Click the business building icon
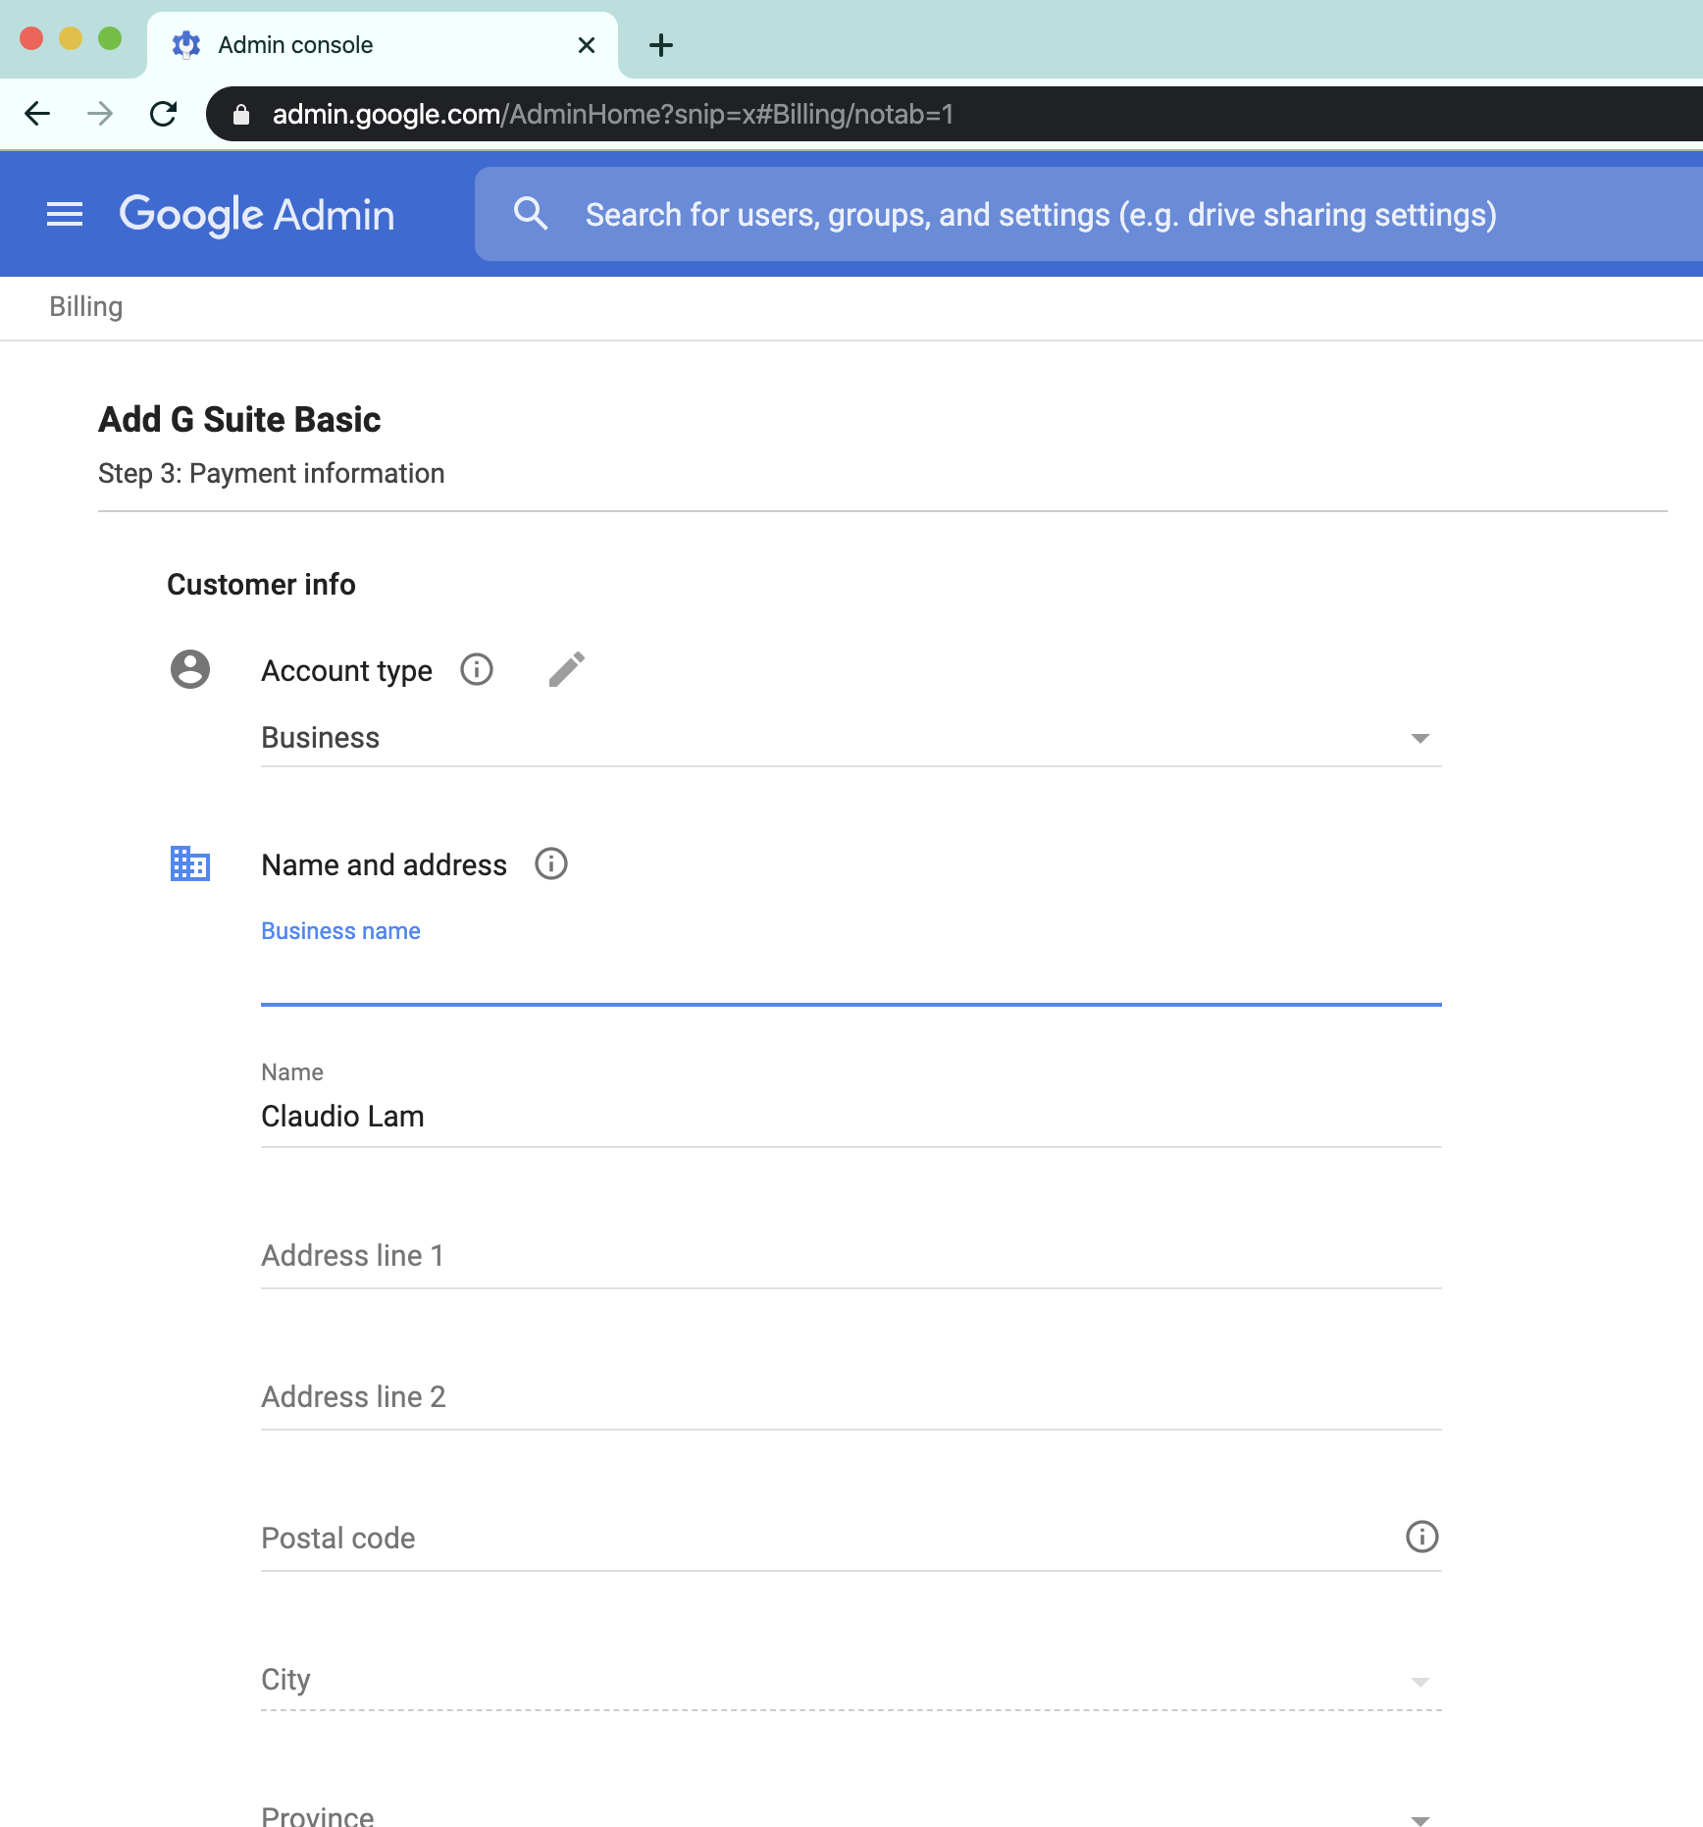The width and height of the screenshot is (1703, 1827). tap(190, 863)
